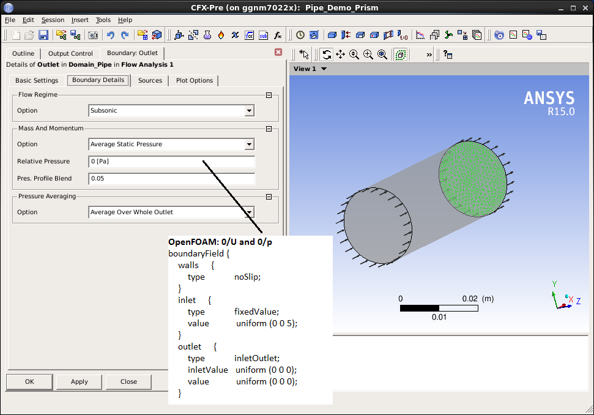Collapse the Flow Regime section
This screenshot has width=594, height=415.
click(269, 95)
